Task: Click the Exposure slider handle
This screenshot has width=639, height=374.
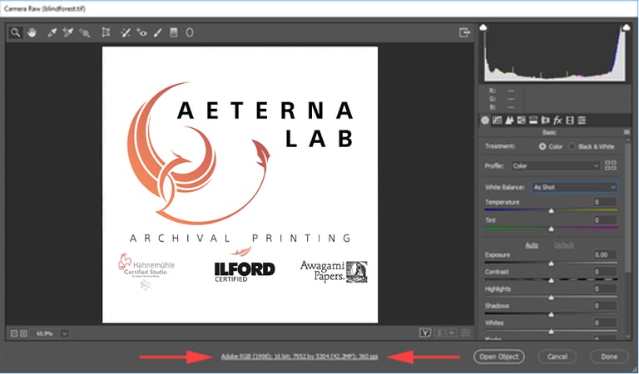Action: (551, 263)
